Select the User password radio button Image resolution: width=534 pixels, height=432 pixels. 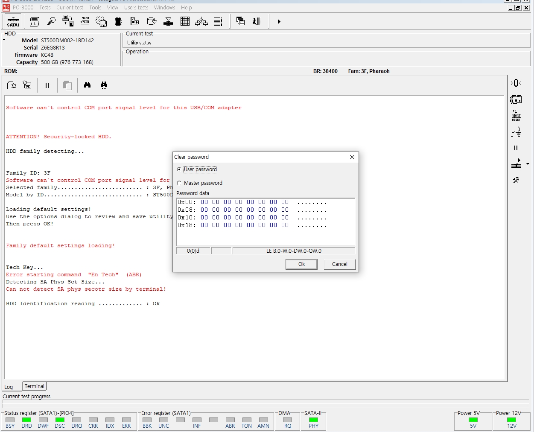pos(179,169)
